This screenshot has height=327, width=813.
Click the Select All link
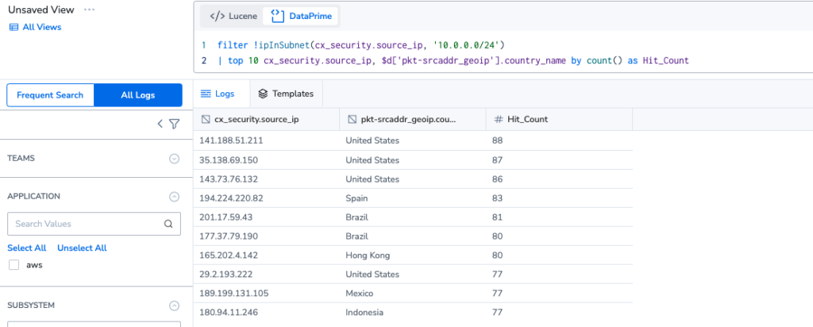click(x=27, y=248)
